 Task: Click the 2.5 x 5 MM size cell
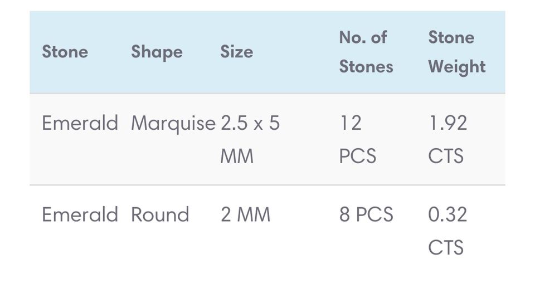(250, 139)
